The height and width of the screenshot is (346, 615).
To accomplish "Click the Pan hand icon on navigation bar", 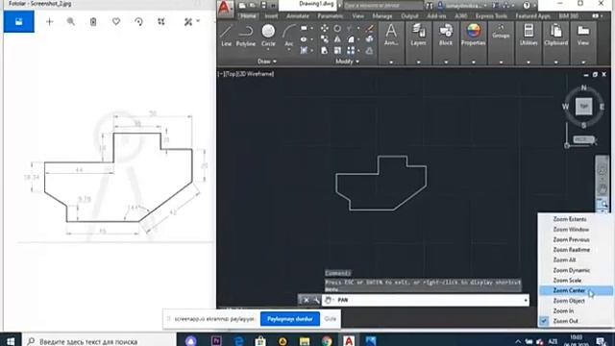I will click(x=603, y=189).
